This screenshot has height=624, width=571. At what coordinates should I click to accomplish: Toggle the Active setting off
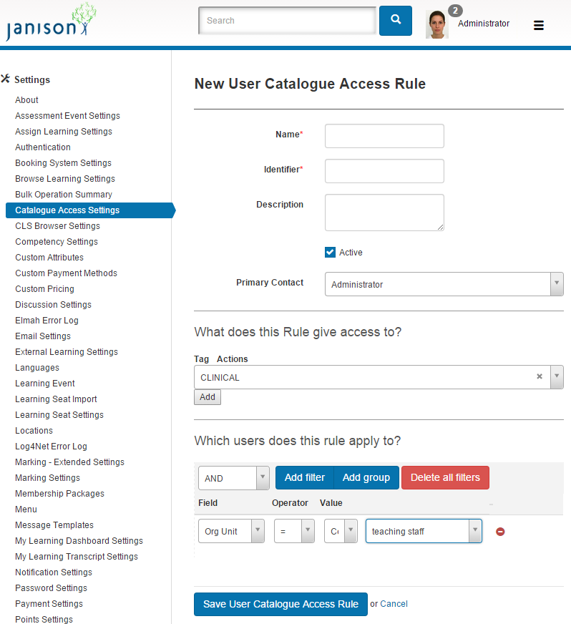click(330, 252)
